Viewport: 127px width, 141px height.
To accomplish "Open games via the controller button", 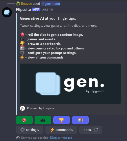I will (x=43, y=120).
